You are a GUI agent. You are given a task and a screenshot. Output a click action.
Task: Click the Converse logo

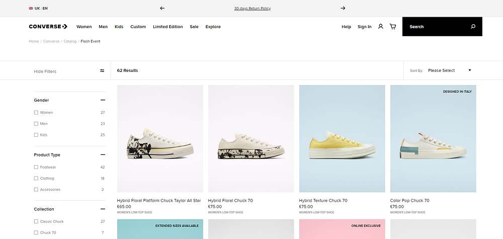click(48, 27)
